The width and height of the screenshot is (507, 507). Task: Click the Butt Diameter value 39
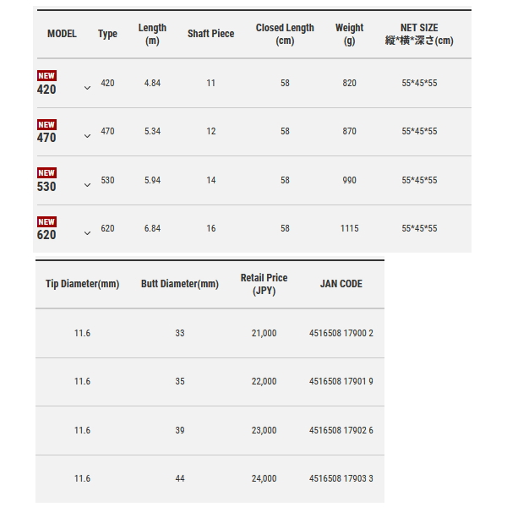click(x=180, y=430)
